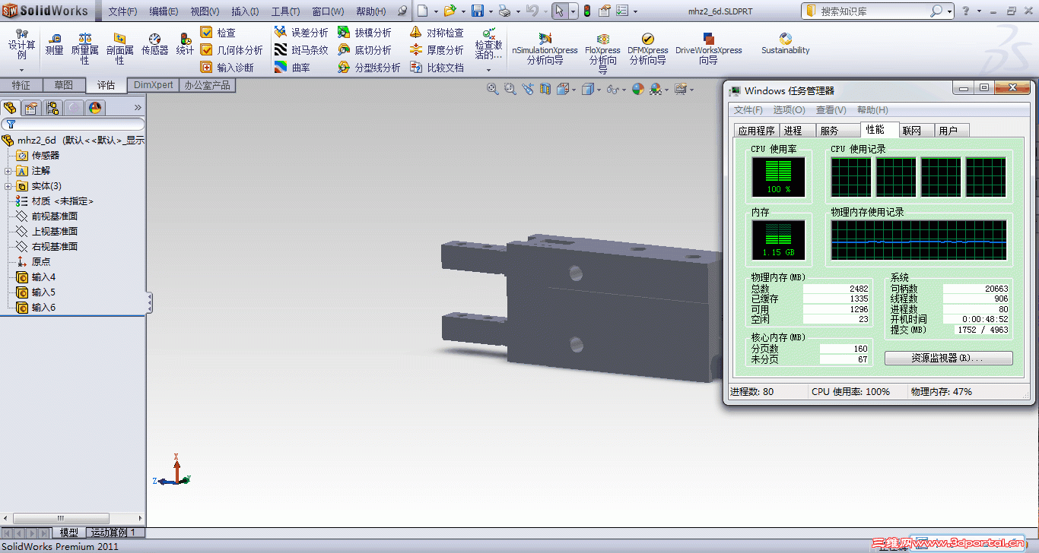The height and width of the screenshot is (553, 1039).
Task: Switch to the 草图 sketch tab
Action: click(x=64, y=85)
